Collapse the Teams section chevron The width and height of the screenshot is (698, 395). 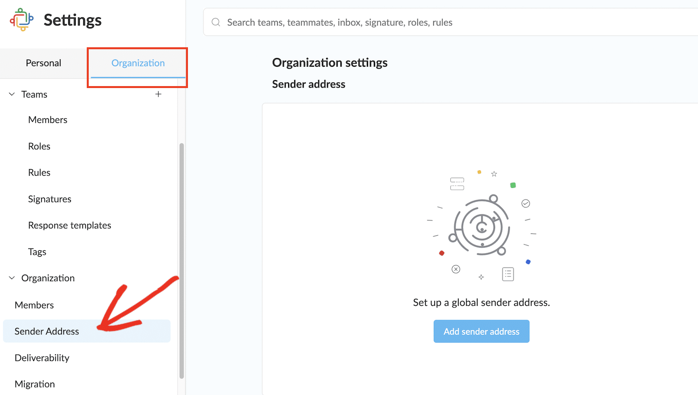point(11,94)
